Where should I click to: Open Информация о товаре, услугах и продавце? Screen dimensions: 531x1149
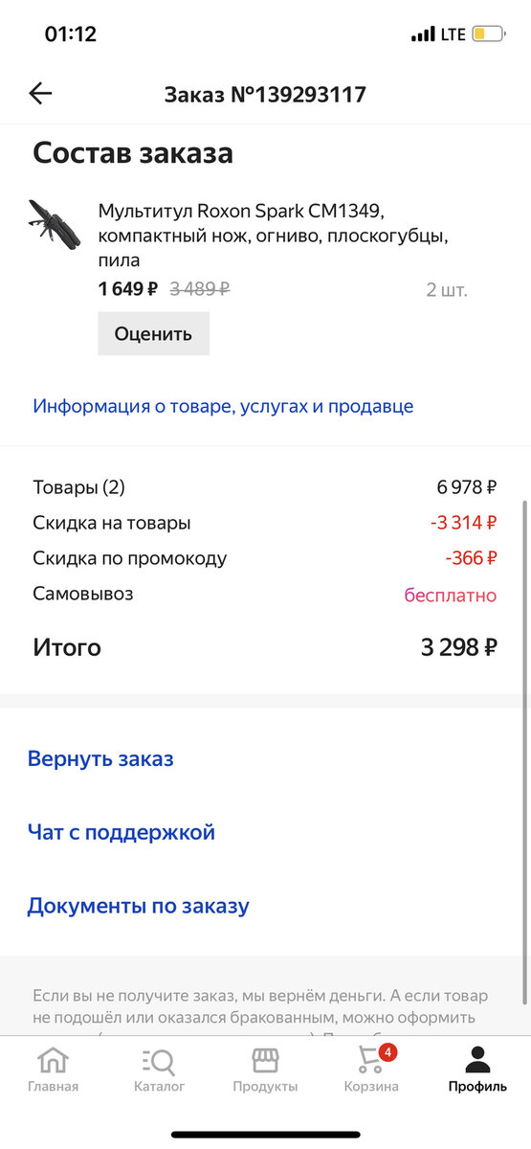(223, 406)
